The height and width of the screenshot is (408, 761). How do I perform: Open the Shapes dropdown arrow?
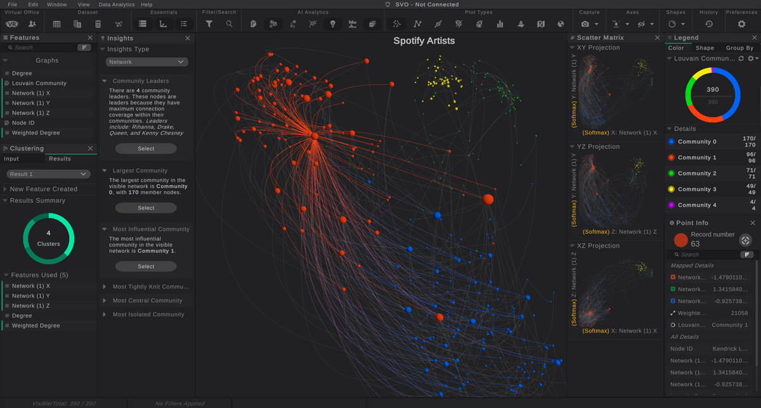point(683,24)
